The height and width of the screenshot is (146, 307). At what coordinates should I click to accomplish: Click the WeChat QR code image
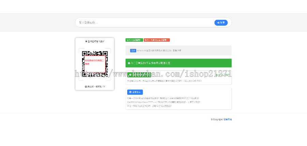tap(95, 64)
